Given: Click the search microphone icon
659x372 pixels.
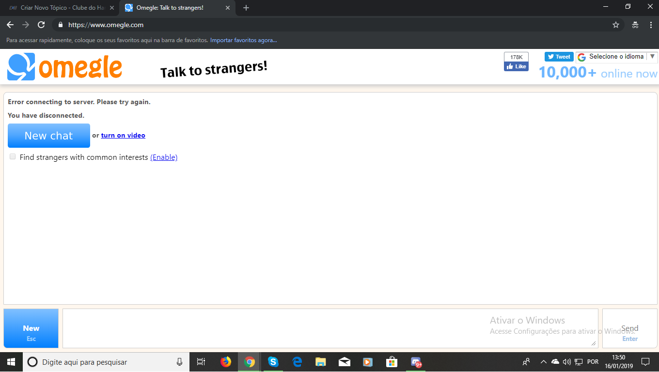Looking at the screenshot, I should 179,362.
